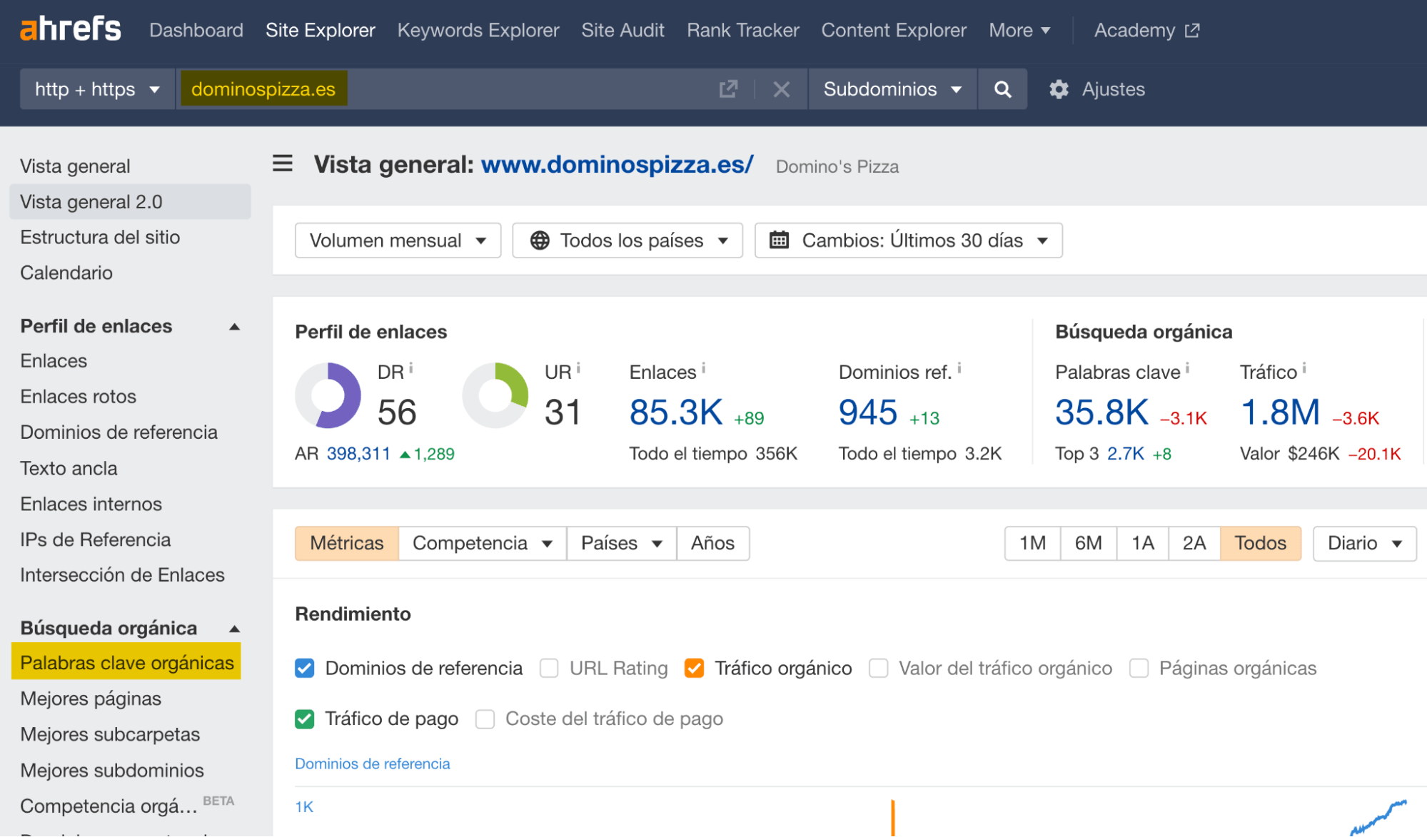Viewport: 1427px width, 837px height.
Task: Click the external link icon beside the search bar
Action: [x=727, y=88]
